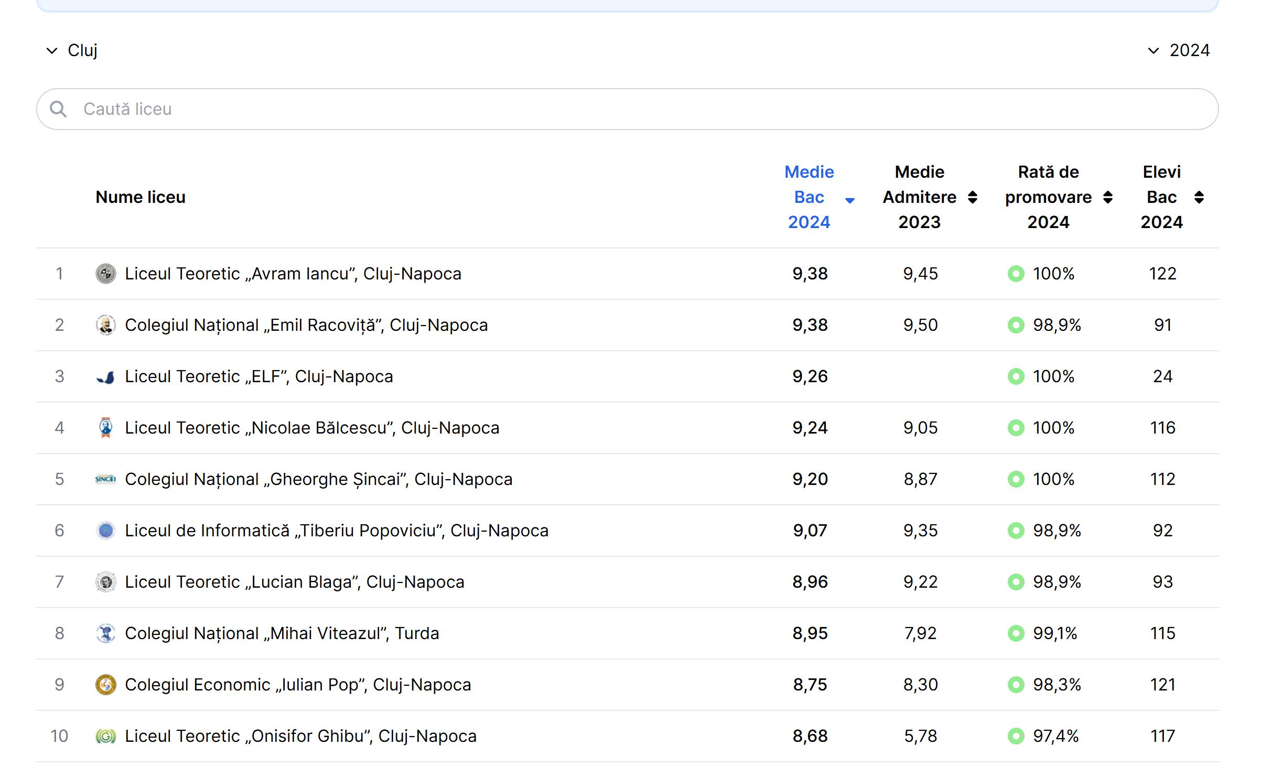Open Liceul Teoretic Lucian Blaga link

click(294, 582)
